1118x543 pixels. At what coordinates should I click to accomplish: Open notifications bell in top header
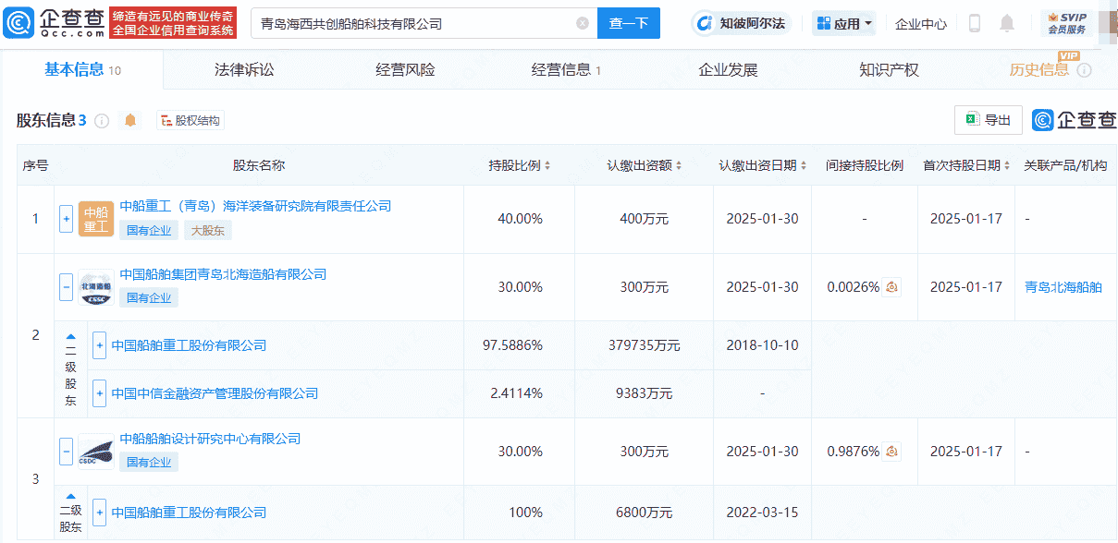1007,23
